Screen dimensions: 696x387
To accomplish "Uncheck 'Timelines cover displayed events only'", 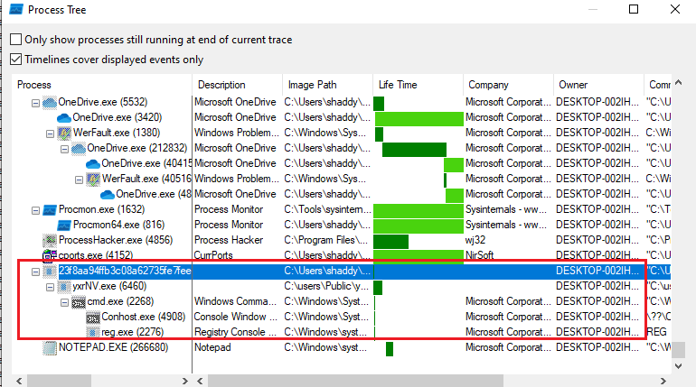I will point(15,60).
